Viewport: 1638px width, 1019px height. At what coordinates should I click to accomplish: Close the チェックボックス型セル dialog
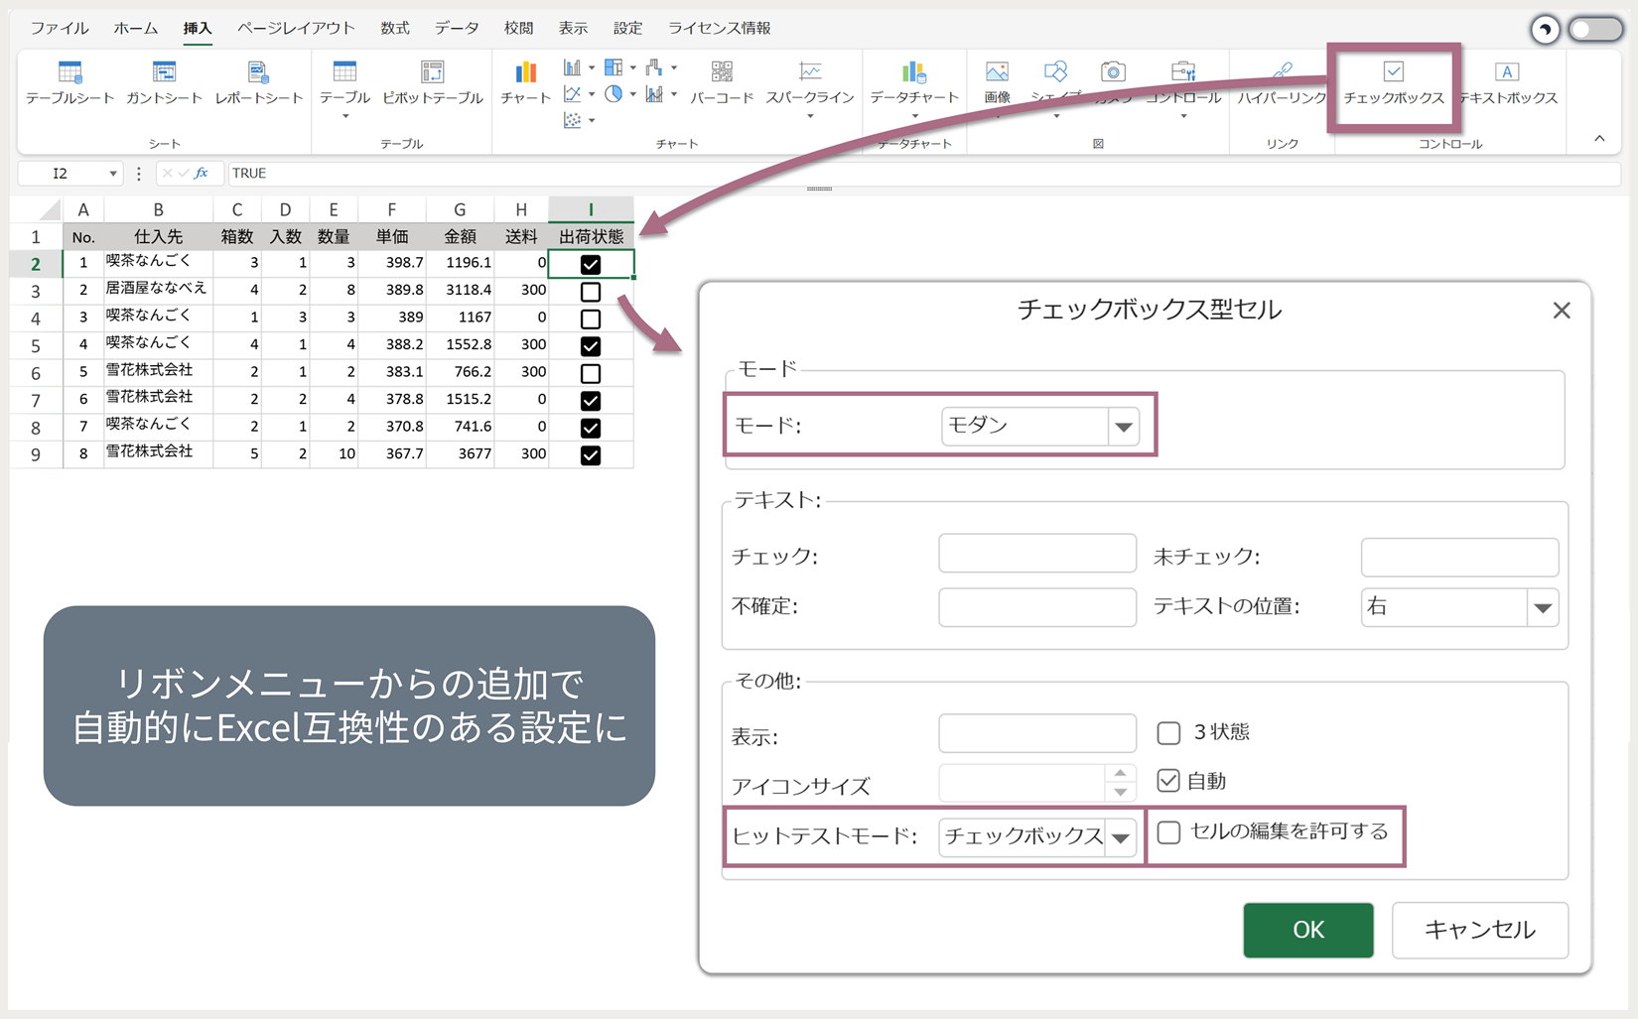coord(1562,311)
